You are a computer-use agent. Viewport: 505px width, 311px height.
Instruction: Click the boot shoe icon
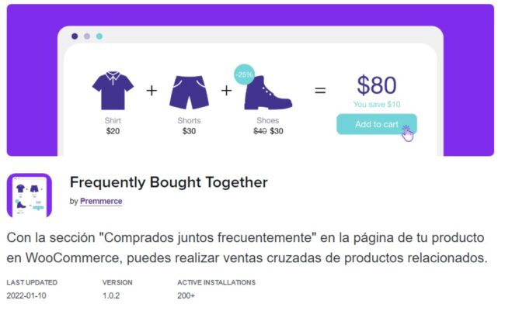pyautogui.click(x=268, y=93)
